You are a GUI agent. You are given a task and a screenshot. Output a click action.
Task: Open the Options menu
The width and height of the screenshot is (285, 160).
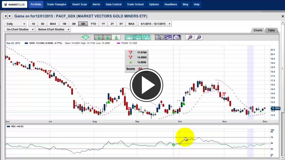point(154,4)
